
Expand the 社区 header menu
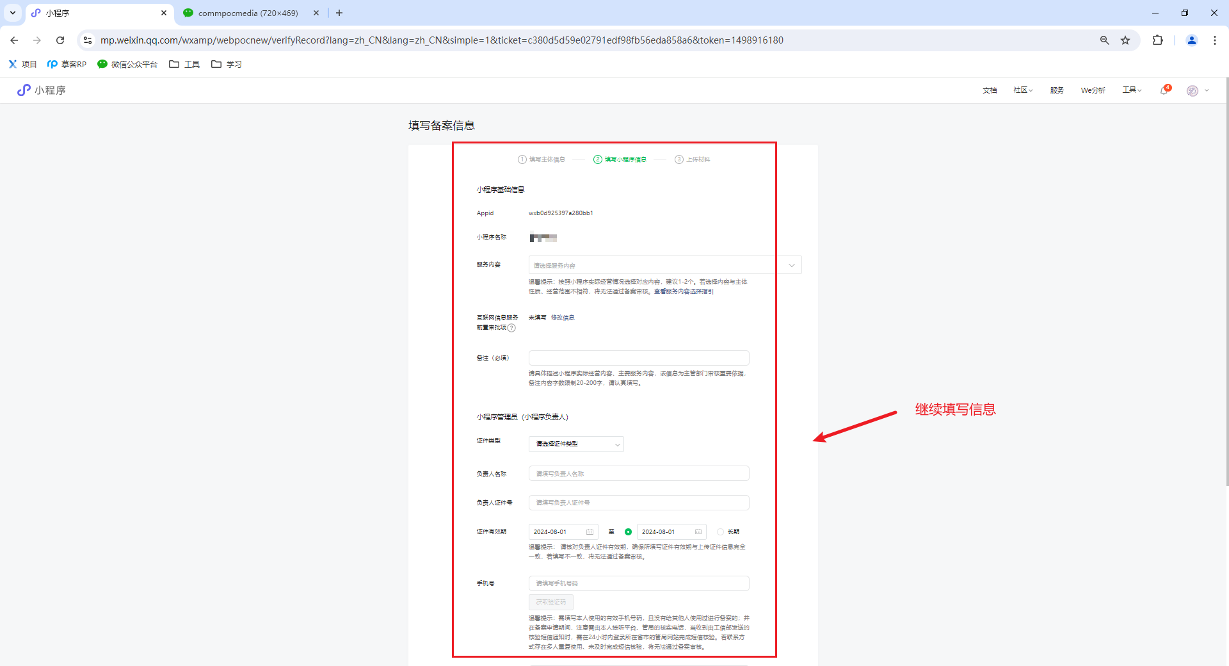1023,90
